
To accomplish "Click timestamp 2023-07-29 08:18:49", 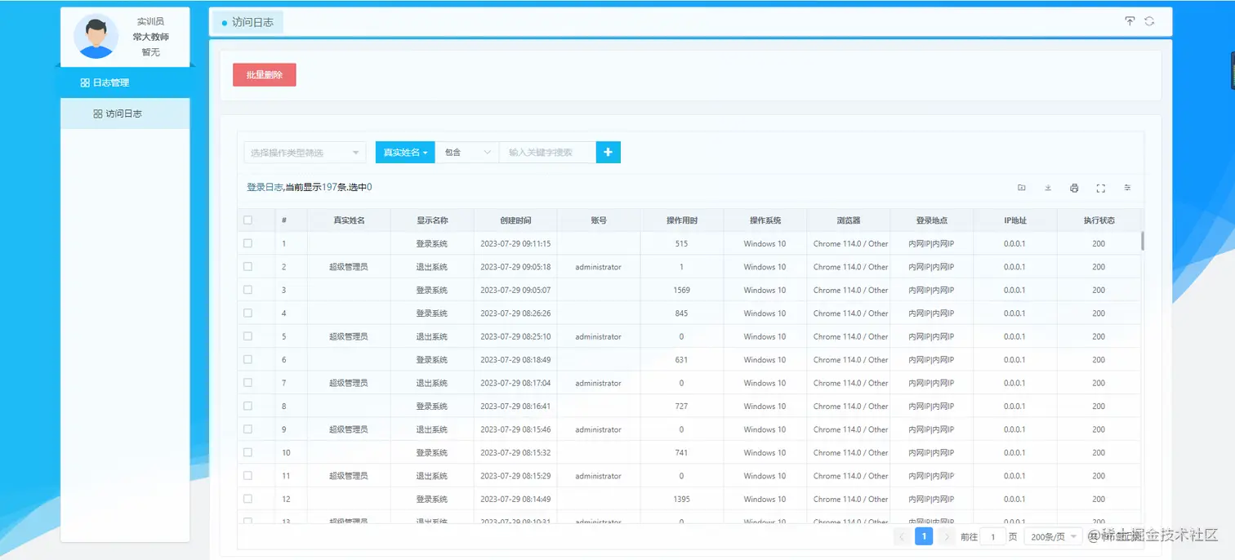I will 515,360.
